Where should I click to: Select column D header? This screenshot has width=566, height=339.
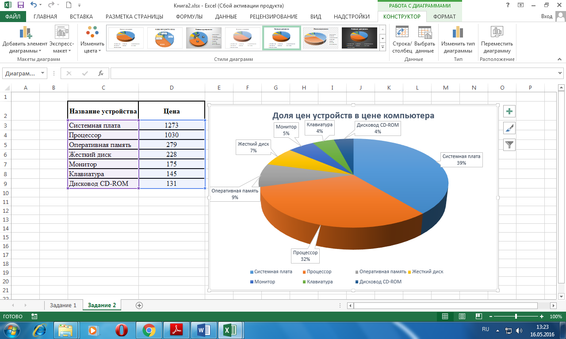click(172, 88)
